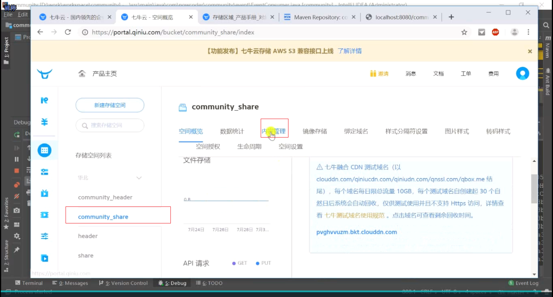The height and width of the screenshot is (297, 553).
Task: Open the 七牛测试域名使用规范 link
Action: [x=354, y=215]
